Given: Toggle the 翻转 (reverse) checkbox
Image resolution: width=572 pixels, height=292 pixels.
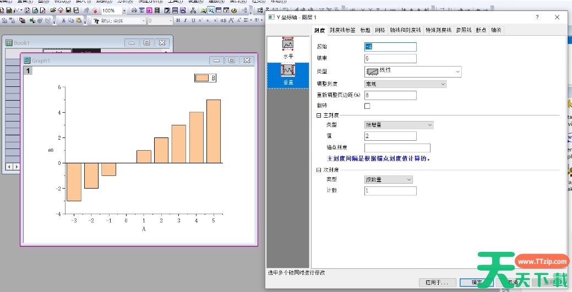Looking at the screenshot, I should (x=367, y=106).
